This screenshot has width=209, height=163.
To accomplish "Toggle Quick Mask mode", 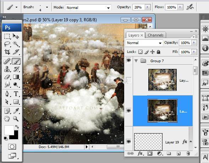I will 12,147.
